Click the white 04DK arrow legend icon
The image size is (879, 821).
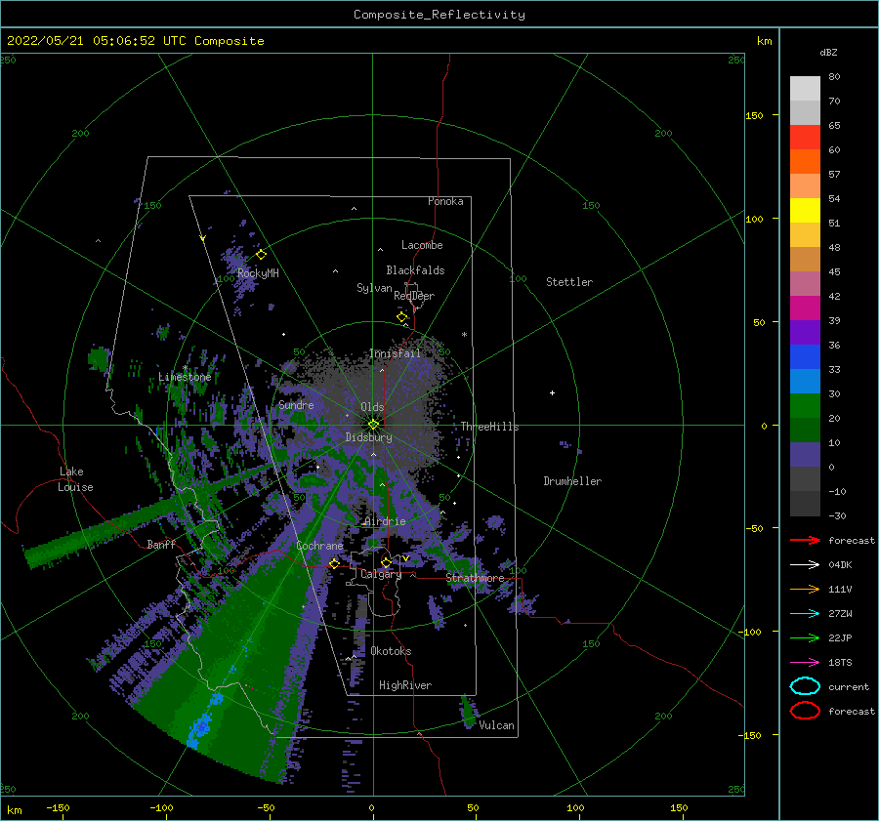tap(805, 565)
